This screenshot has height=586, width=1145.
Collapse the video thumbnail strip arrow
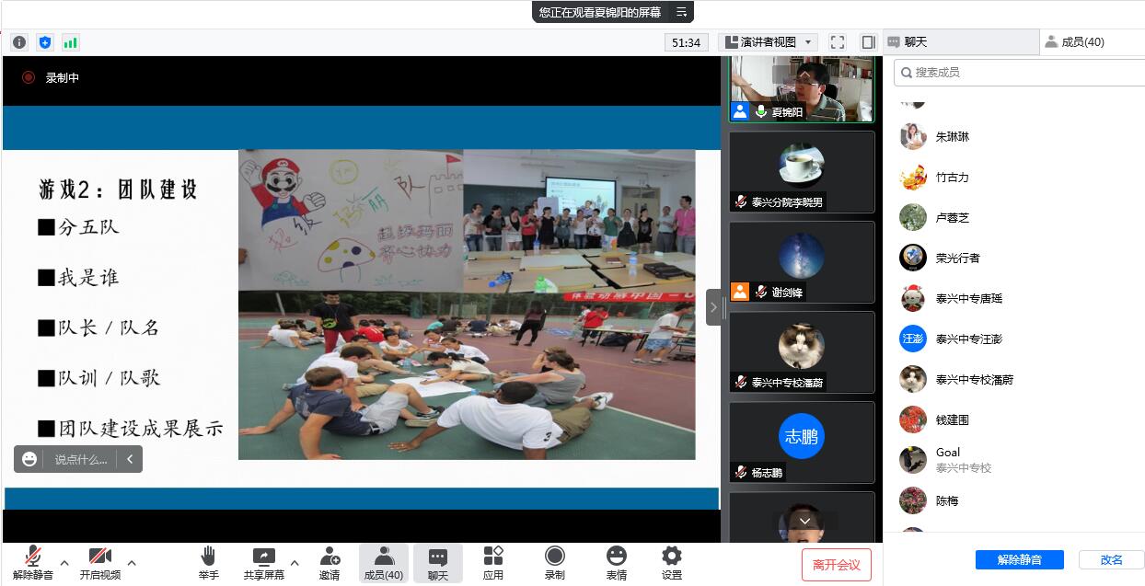713,307
